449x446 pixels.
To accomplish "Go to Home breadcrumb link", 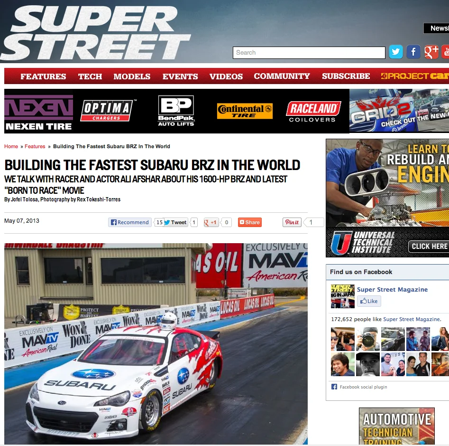I will click(x=11, y=146).
